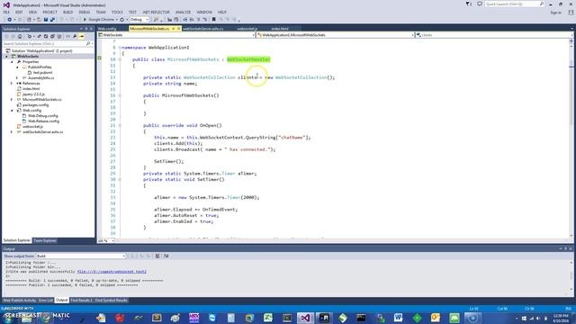Image resolution: width=576 pixels, height=324 pixels.
Task: Switch to the Web.config editor tab
Action: [x=107, y=29]
